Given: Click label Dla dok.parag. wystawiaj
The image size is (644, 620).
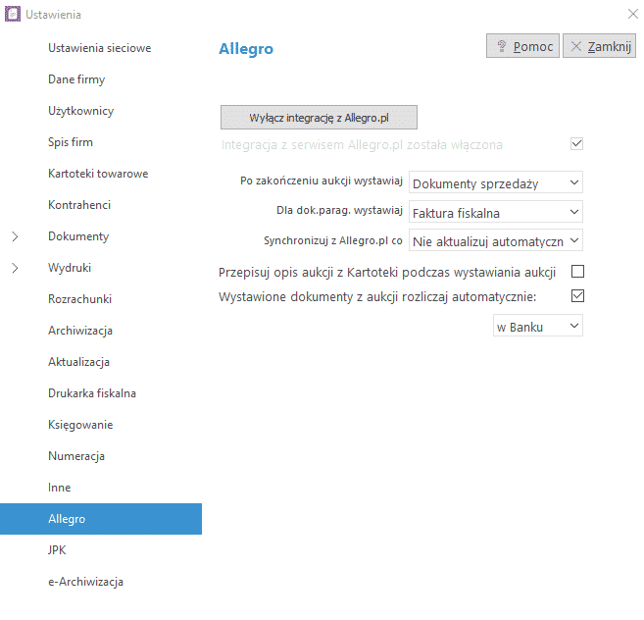Looking at the screenshot, I should 339,211.
